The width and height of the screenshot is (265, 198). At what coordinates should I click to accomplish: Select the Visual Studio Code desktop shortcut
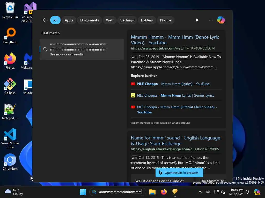click(x=10, y=138)
